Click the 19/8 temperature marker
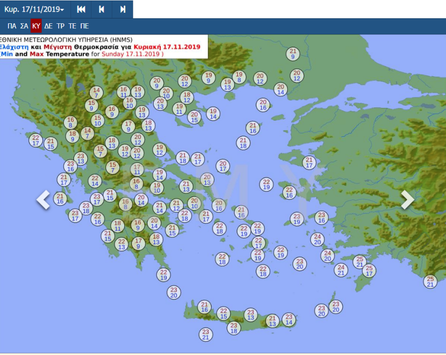Viewport: 446px width, 355px height. click(x=239, y=77)
